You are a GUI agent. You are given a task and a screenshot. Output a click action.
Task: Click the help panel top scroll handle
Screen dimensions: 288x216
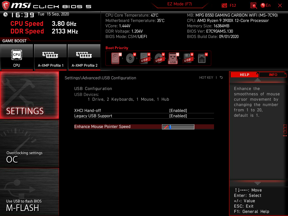(x=258, y=80)
